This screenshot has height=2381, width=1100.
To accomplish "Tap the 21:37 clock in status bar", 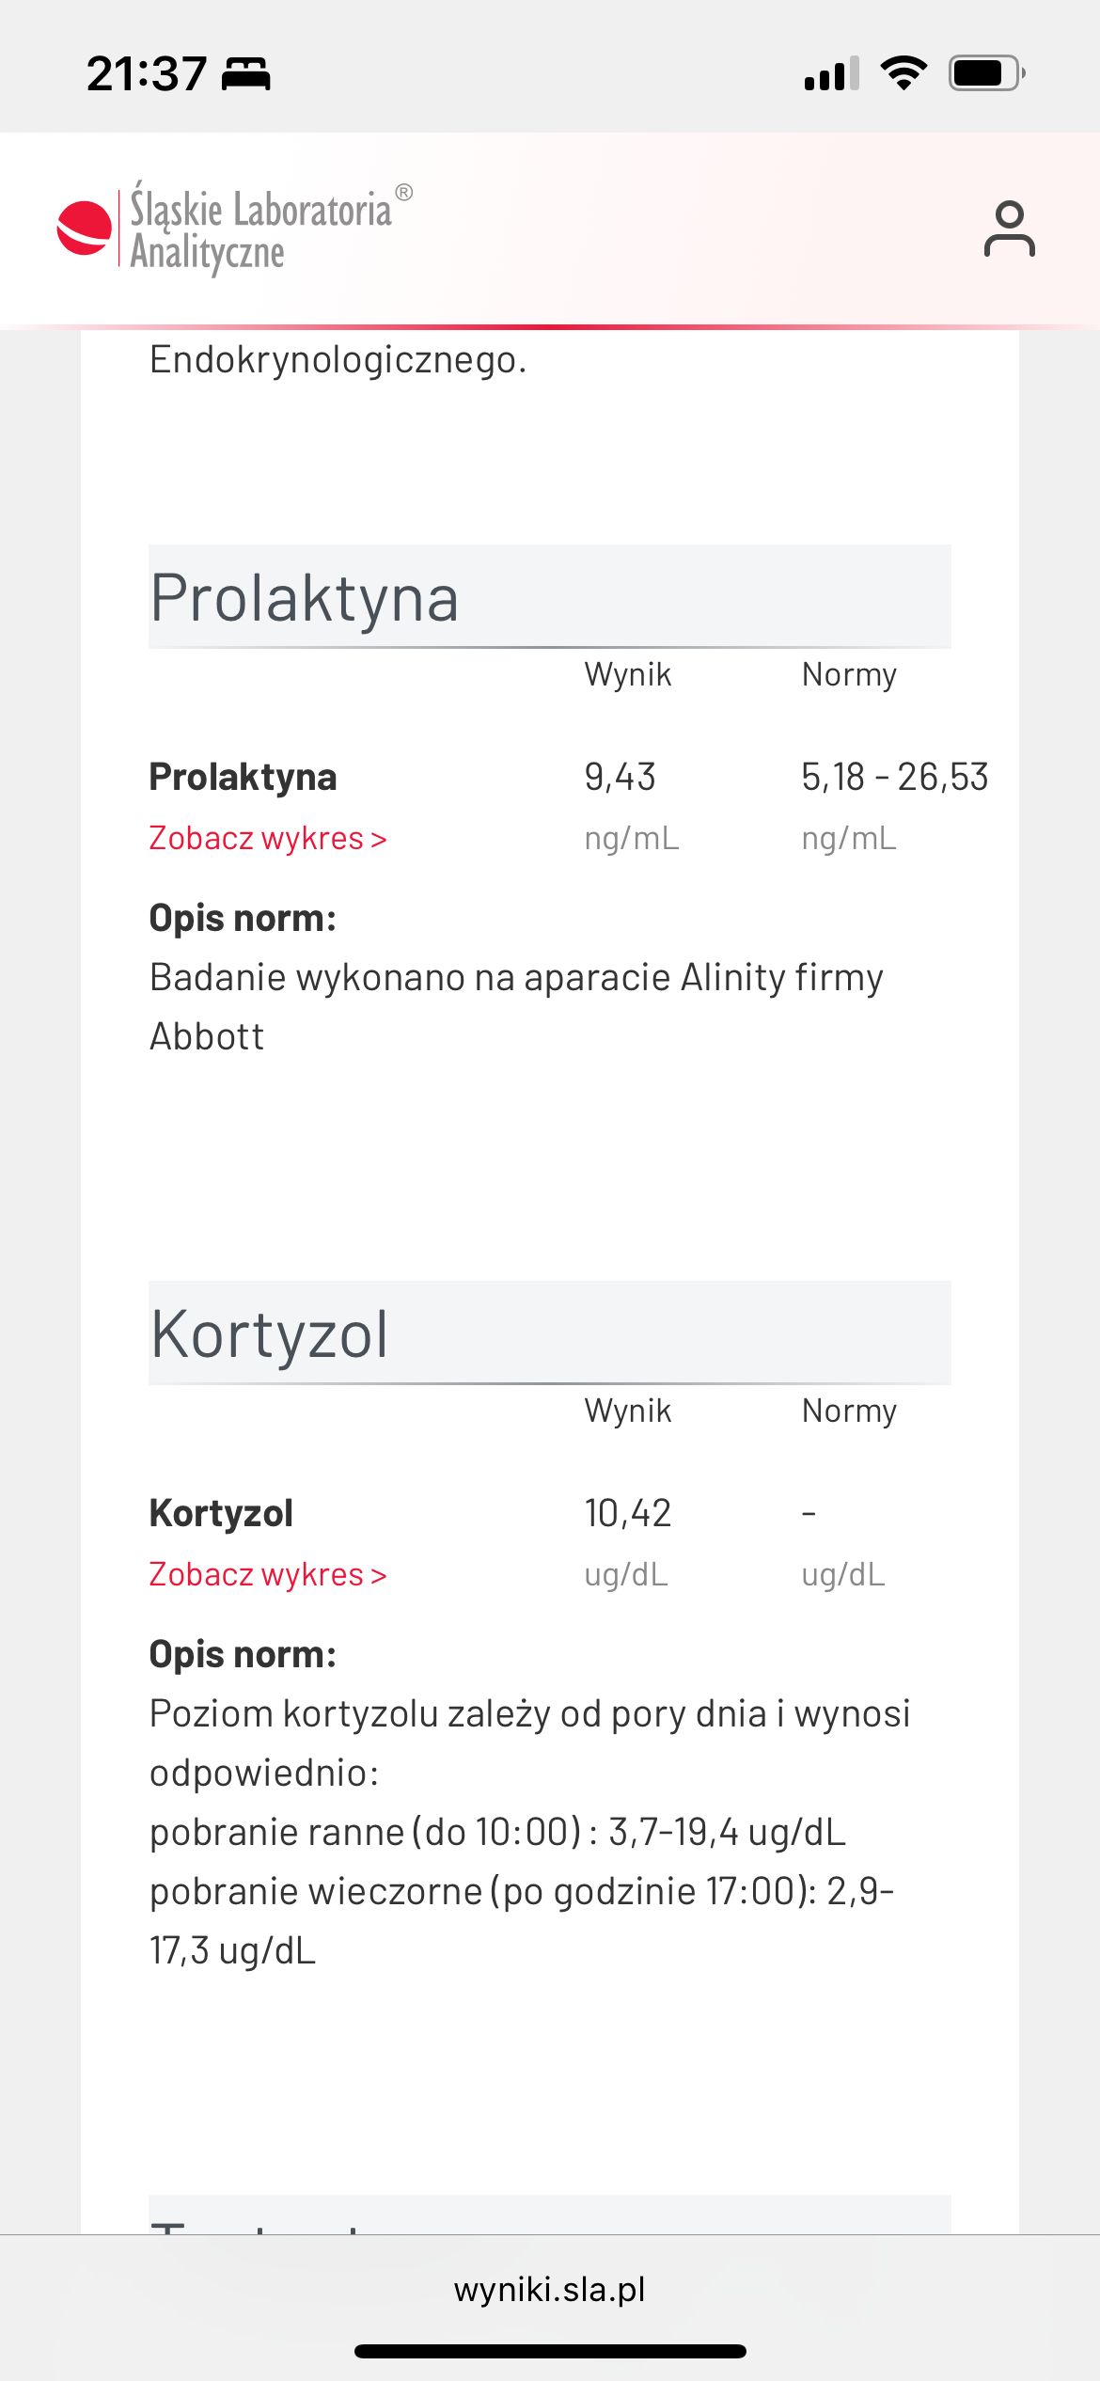I will coord(147,73).
